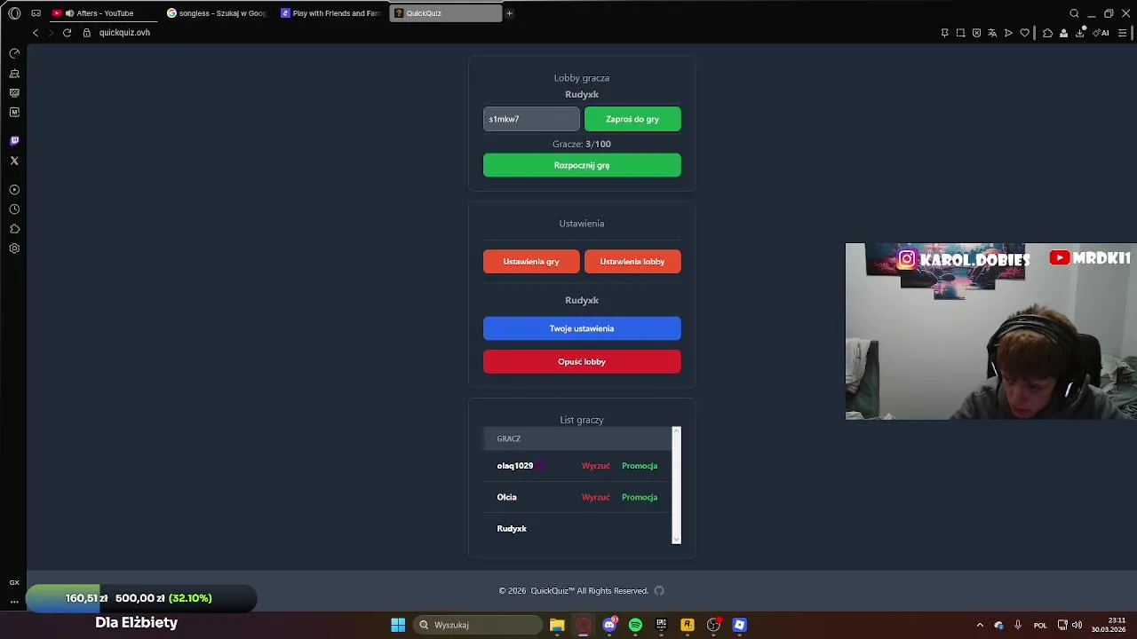The image size is (1137, 639).
Task: Open the profile account icon in toolbar
Action: tap(1063, 33)
